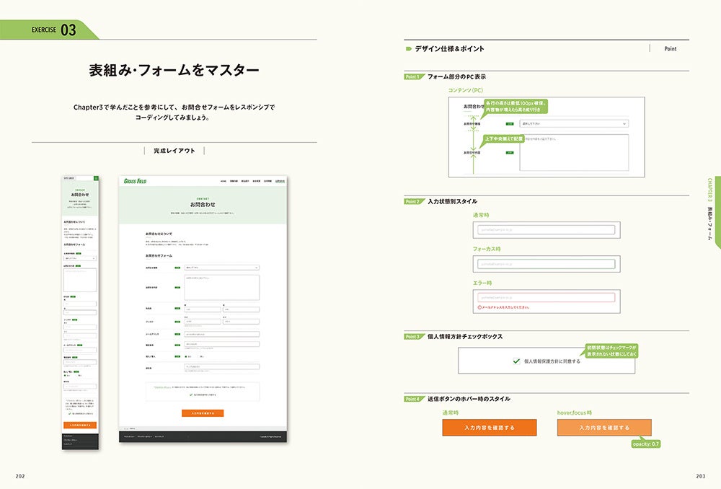Open the inquiry type dropdown in the mobile mockup
Viewport: 721px width, 489px height.
point(80,258)
